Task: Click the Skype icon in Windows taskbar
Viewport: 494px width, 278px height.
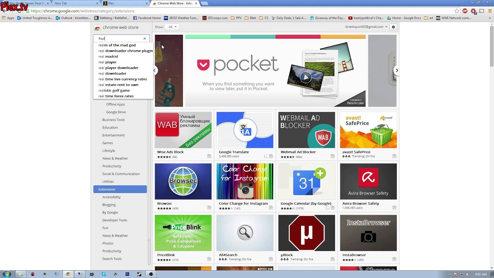Action: tap(104, 274)
